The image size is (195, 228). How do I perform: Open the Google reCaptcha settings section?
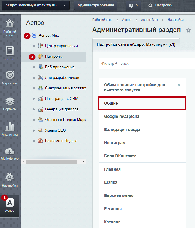click(142, 116)
